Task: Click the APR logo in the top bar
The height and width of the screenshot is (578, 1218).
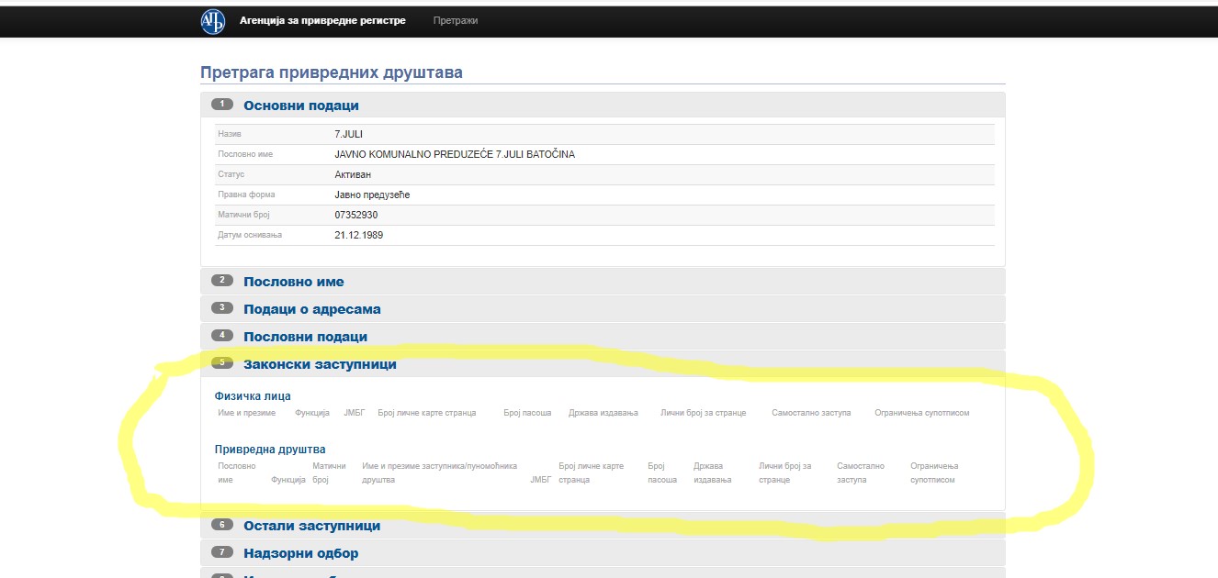Action: tap(212, 21)
